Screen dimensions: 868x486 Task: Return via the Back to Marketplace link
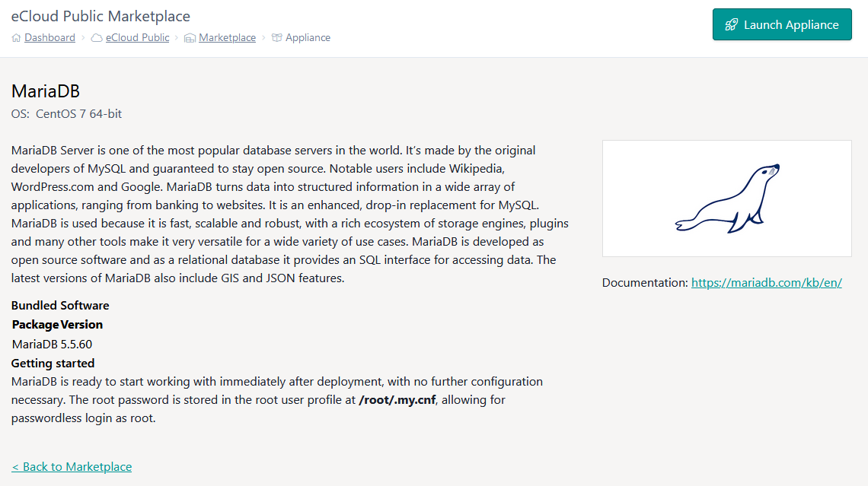coord(72,467)
